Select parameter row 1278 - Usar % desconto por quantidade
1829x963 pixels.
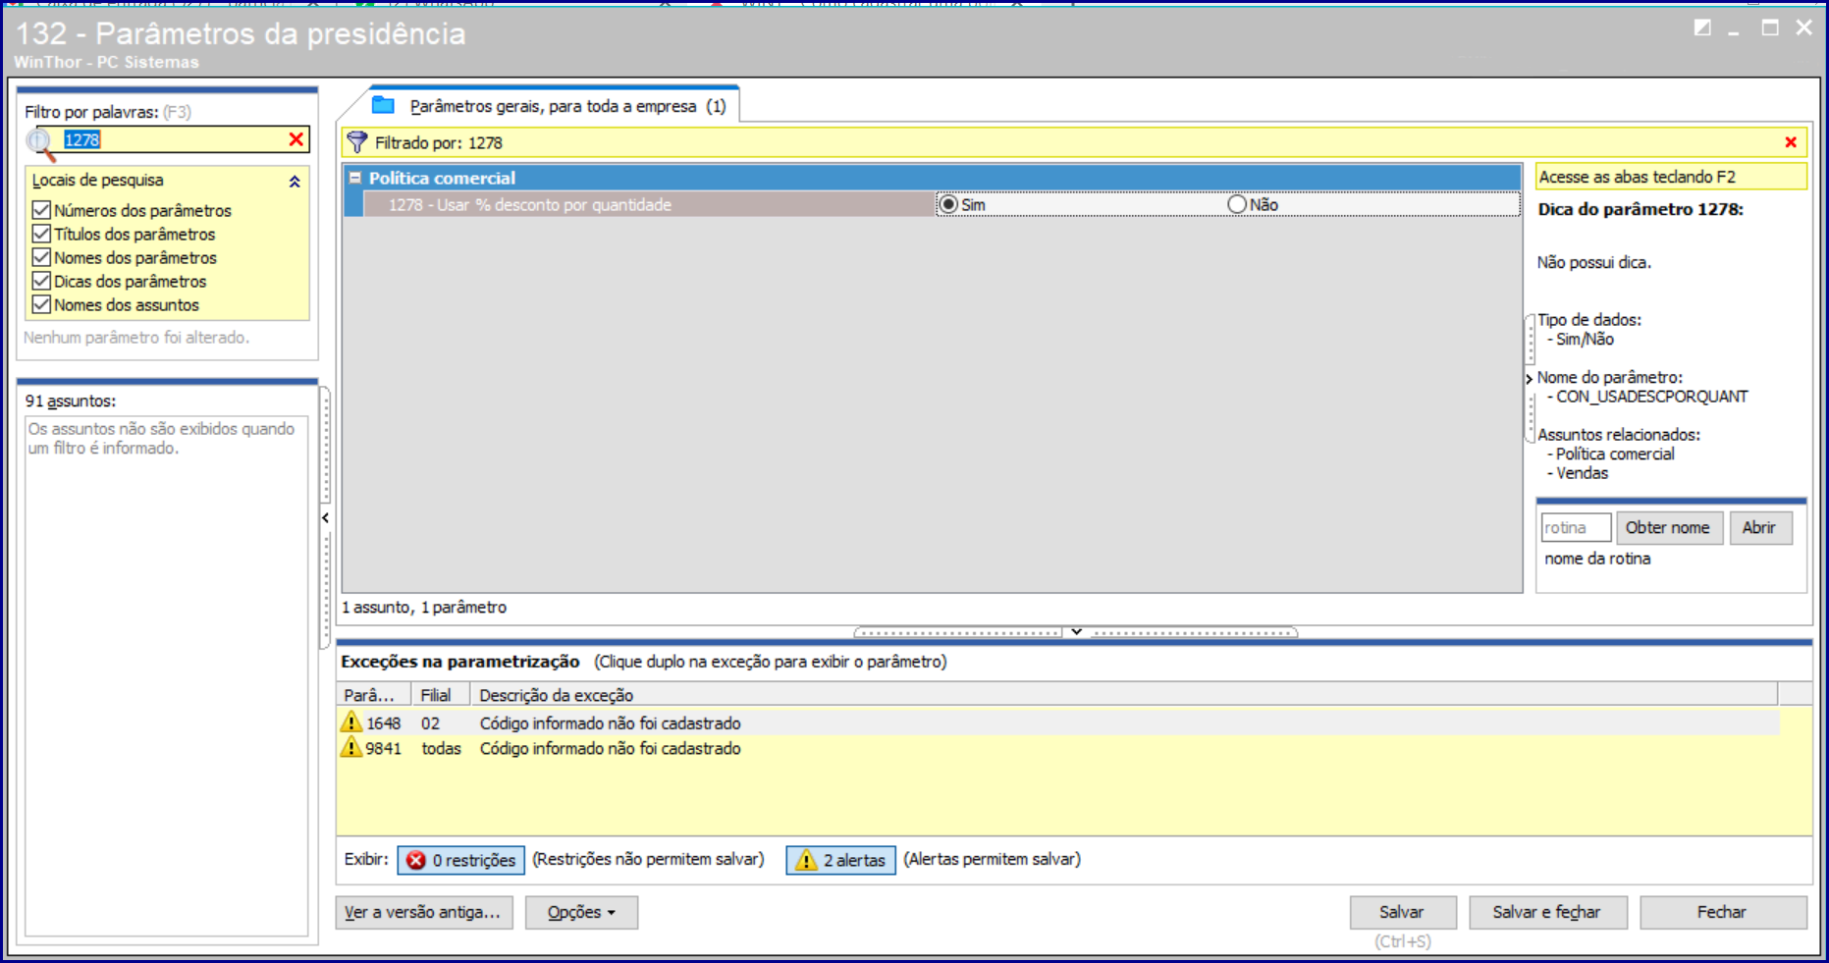point(649,204)
